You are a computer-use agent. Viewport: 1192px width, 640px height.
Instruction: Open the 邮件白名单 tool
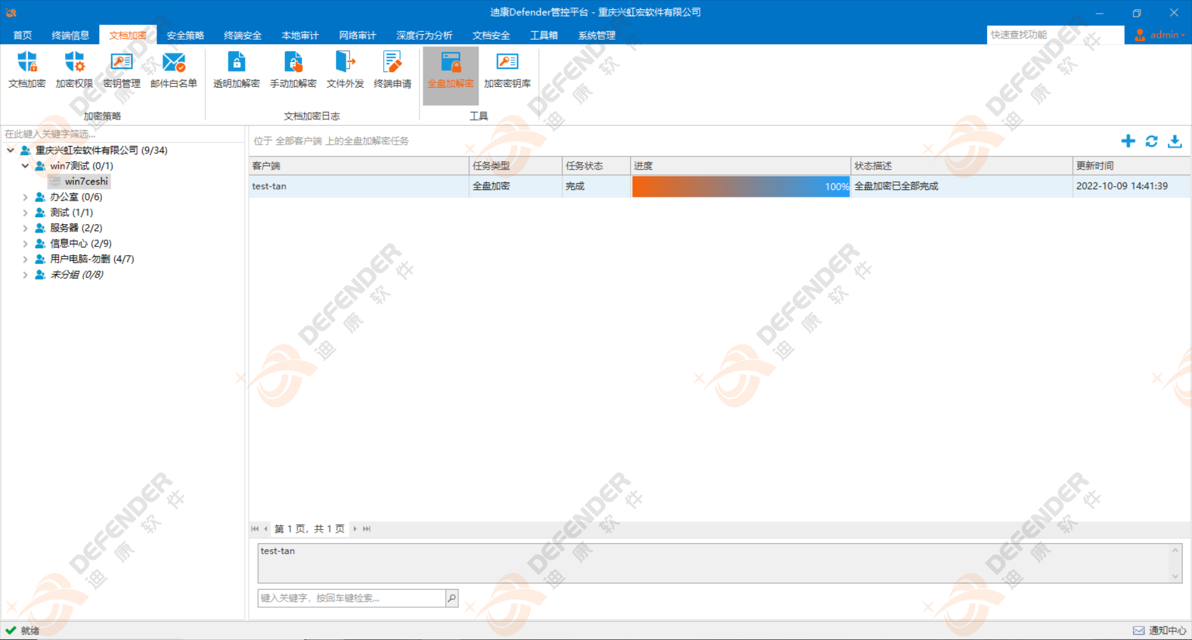pos(174,70)
